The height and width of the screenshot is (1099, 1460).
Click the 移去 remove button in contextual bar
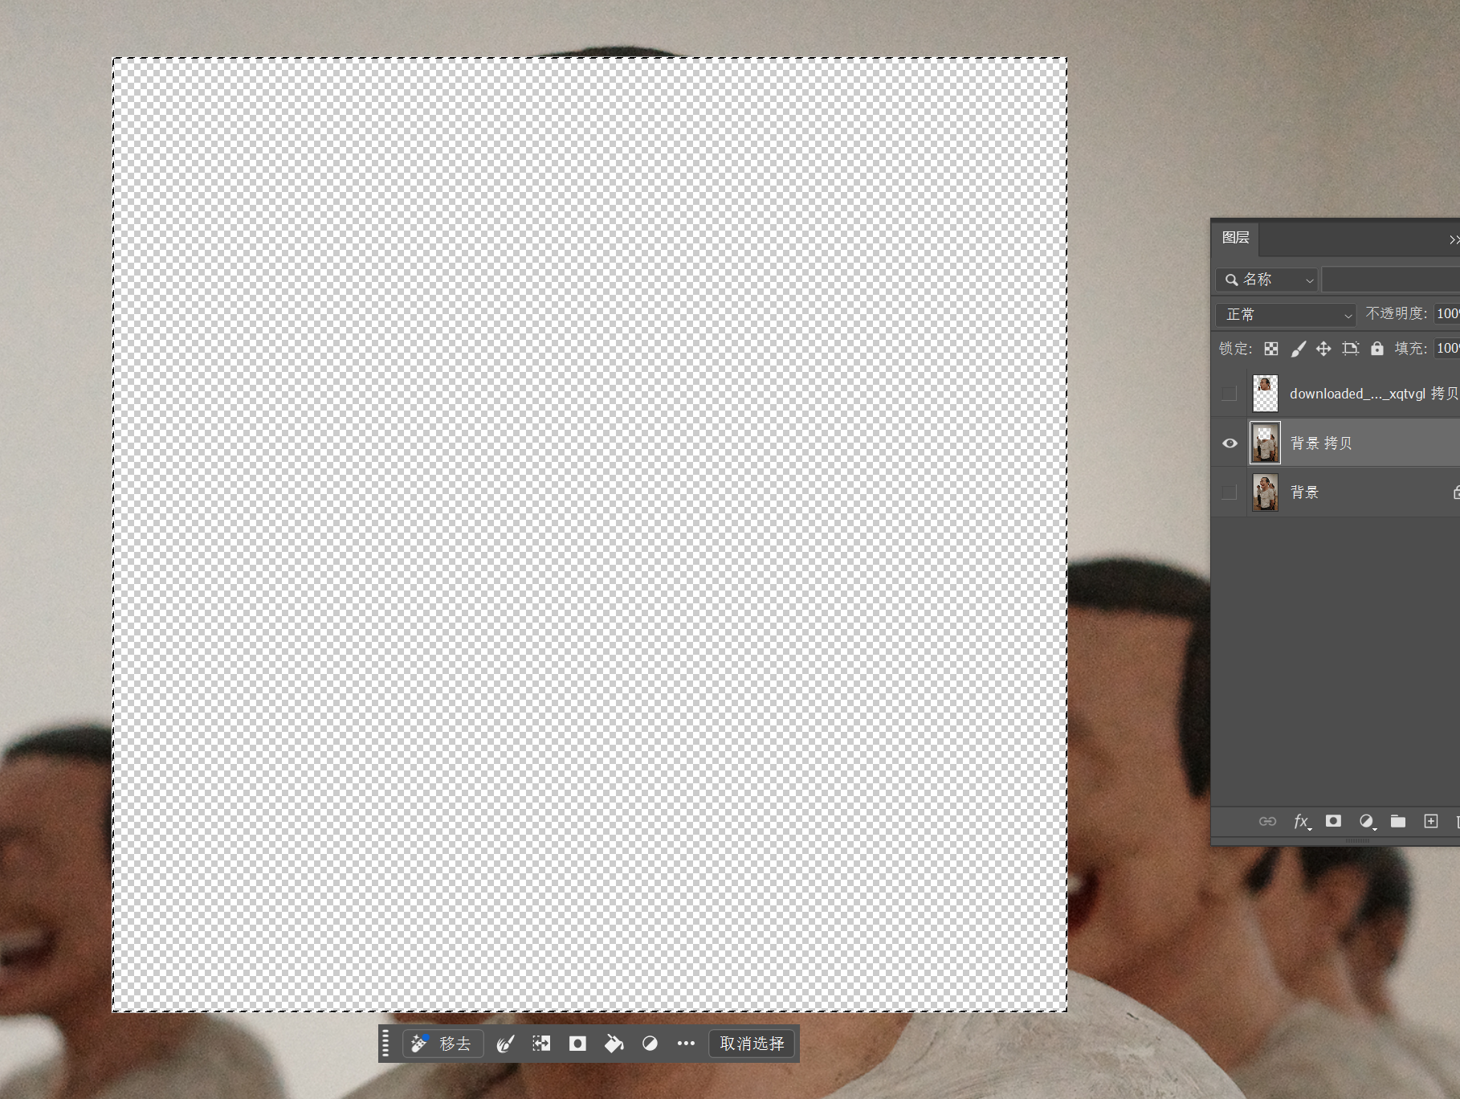click(x=442, y=1044)
